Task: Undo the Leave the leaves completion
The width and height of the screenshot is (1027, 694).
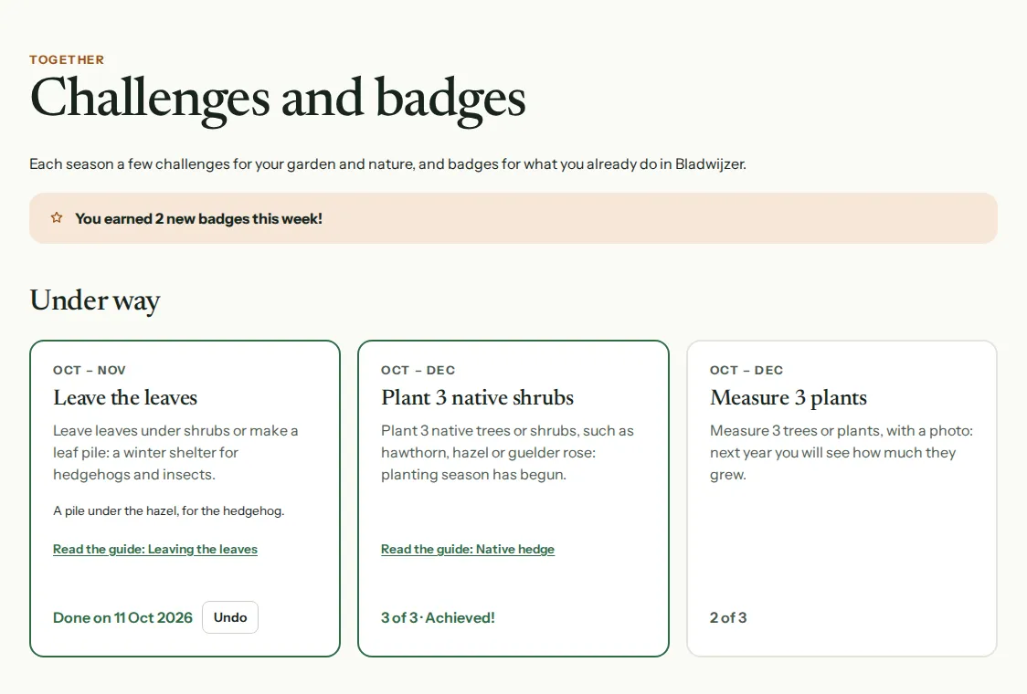Action: pyautogui.click(x=230, y=617)
